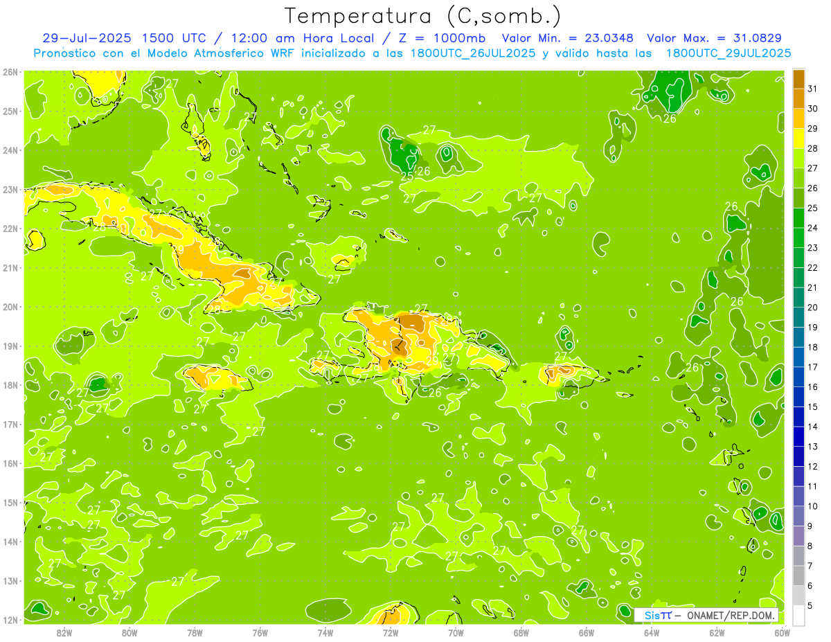Click the '19N' latitude axis label

pos(10,346)
